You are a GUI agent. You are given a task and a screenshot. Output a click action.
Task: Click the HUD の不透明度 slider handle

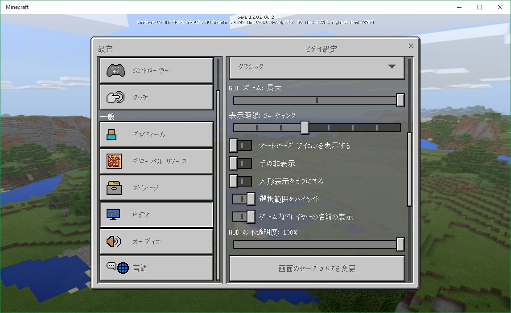pos(400,244)
